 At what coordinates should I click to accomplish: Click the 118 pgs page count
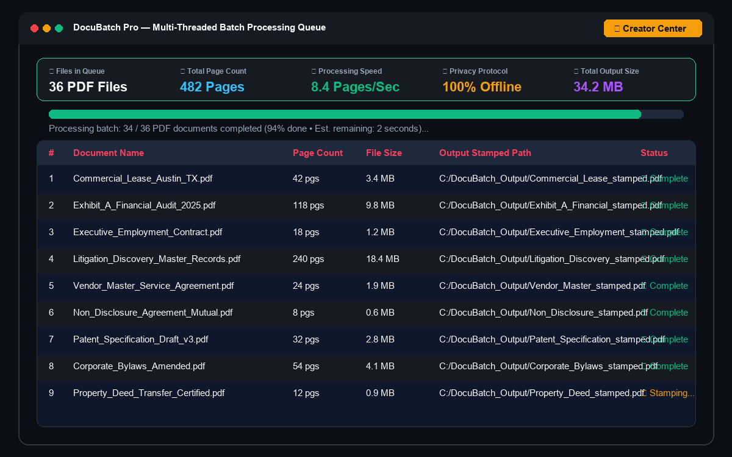(308, 205)
